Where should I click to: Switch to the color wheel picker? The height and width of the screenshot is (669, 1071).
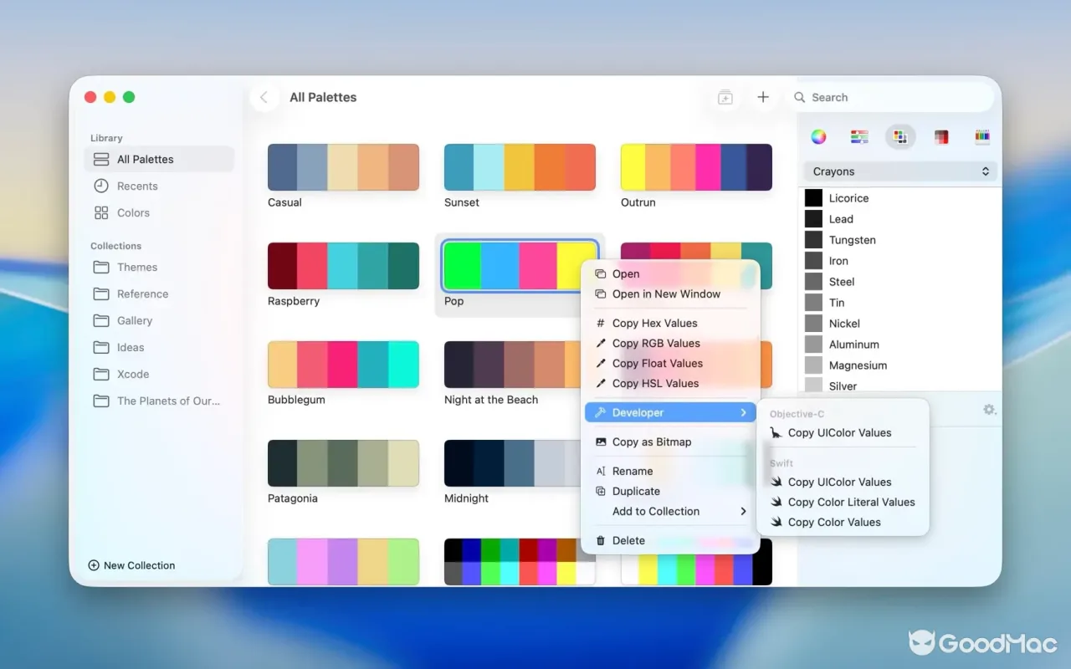point(819,137)
